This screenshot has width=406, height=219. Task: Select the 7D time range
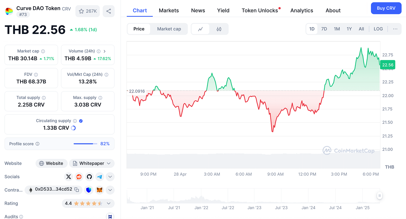[324, 29]
